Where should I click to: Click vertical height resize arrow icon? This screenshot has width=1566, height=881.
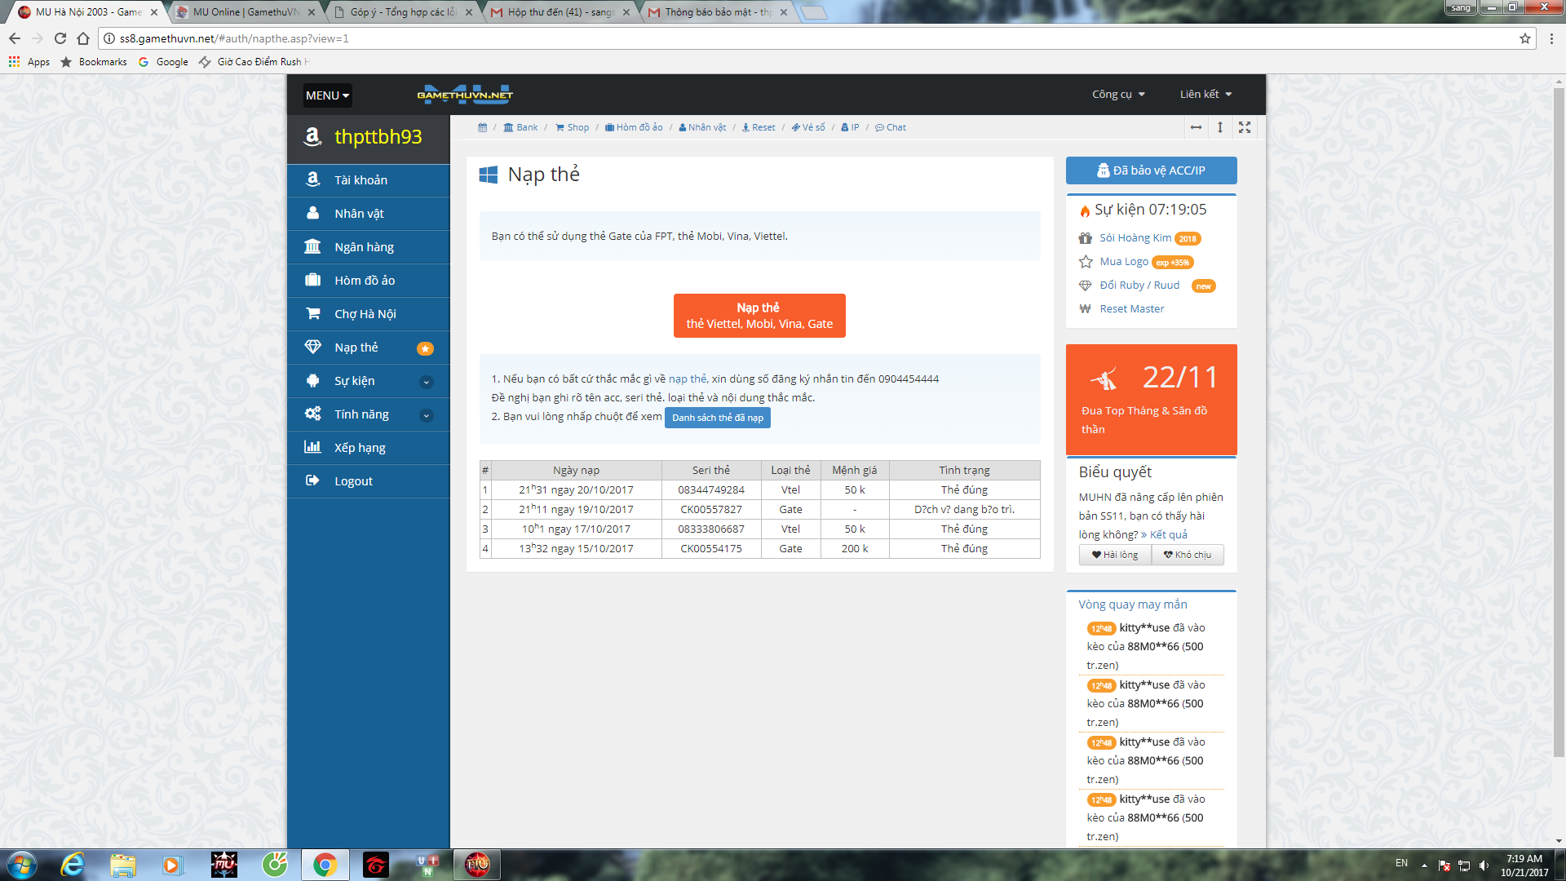point(1220,127)
